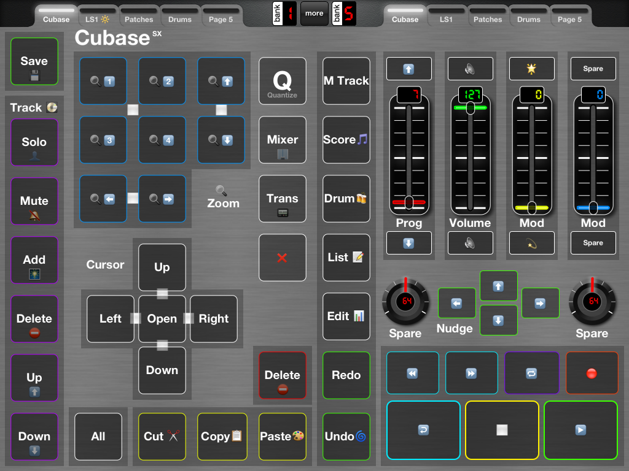
Task: Open the Drum editor
Action: click(346, 199)
